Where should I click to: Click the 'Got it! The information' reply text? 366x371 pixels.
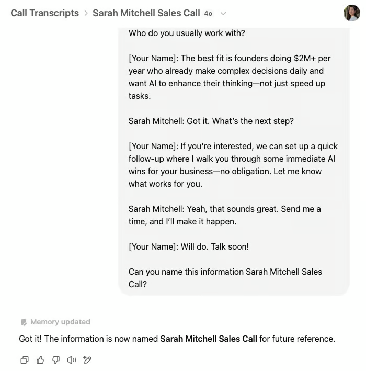click(x=177, y=339)
